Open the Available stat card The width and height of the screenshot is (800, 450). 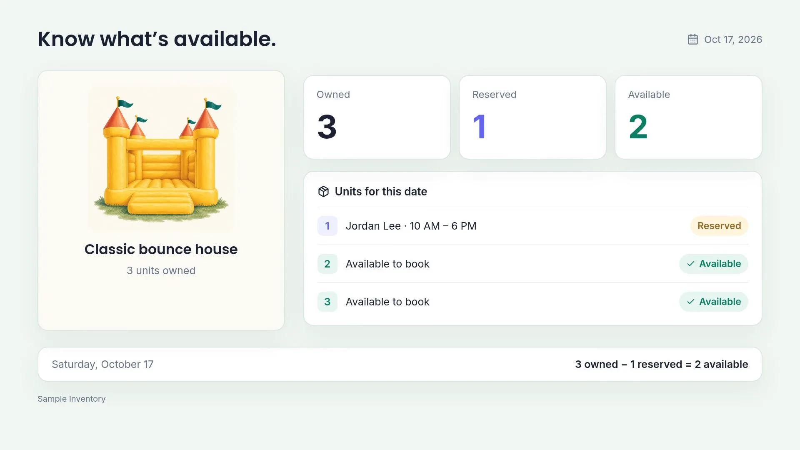point(688,117)
